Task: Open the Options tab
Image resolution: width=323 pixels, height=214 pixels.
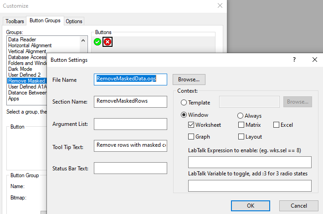Action: click(74, 21)
